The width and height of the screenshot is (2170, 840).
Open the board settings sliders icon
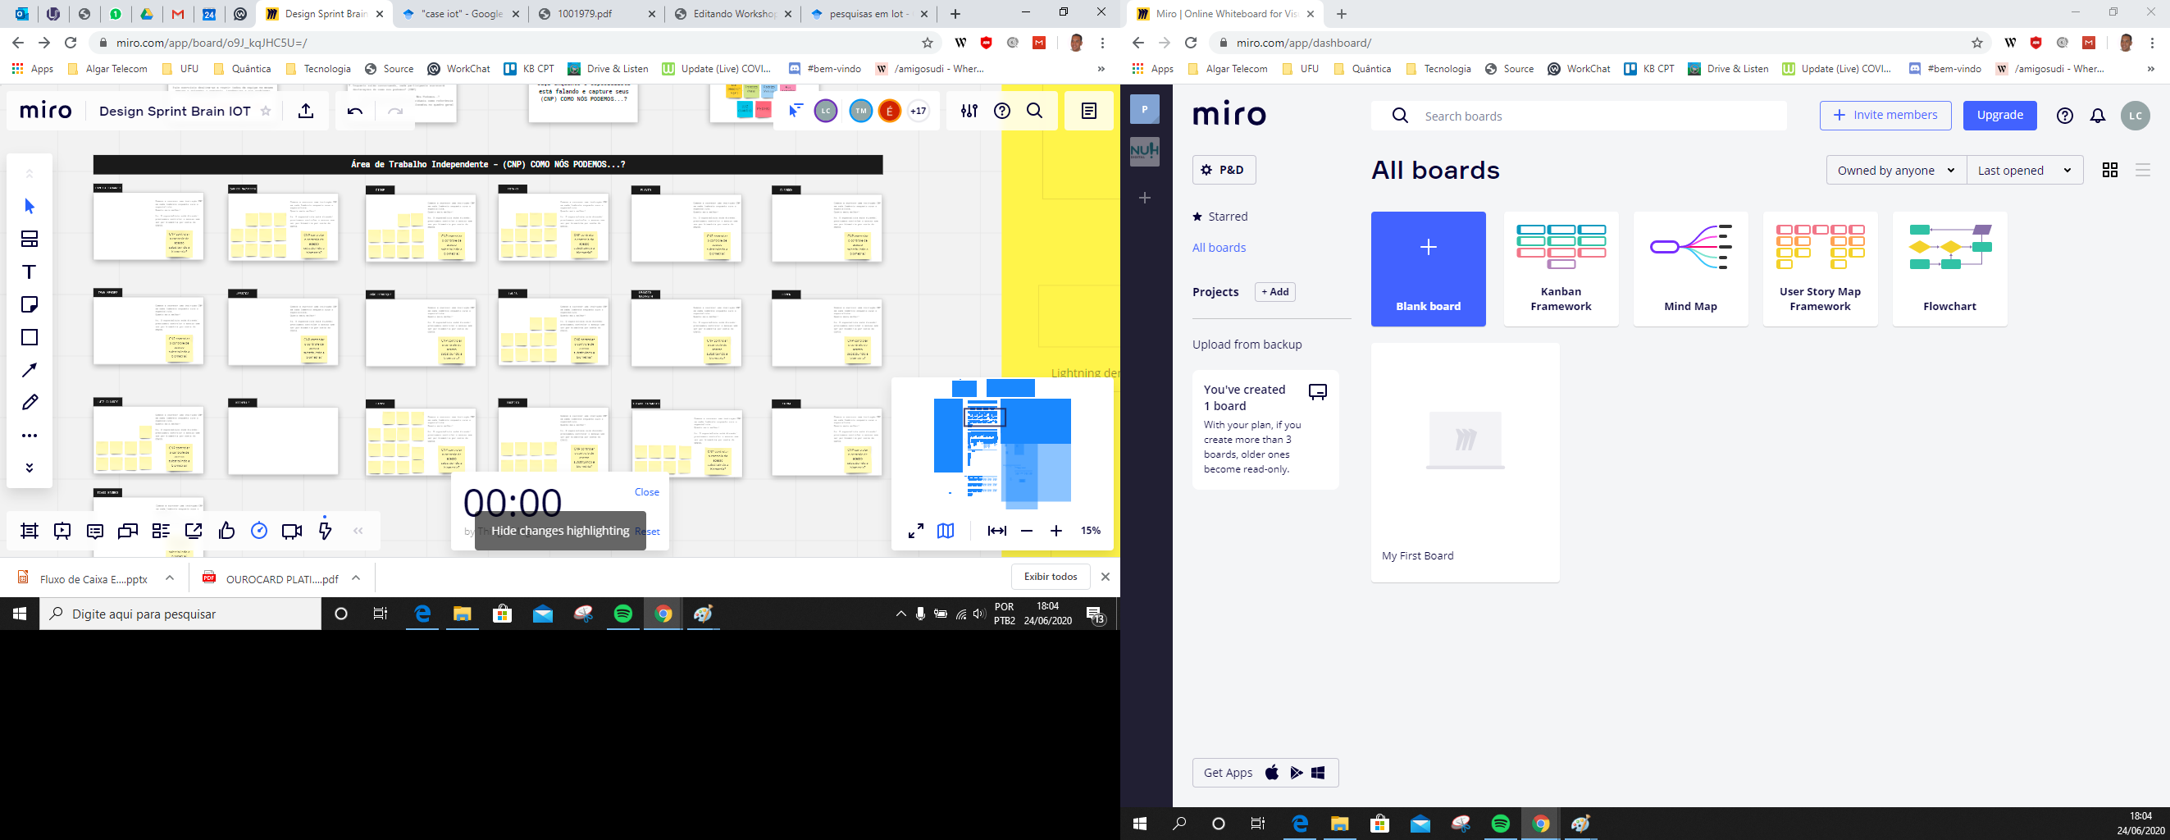[969, 112]
